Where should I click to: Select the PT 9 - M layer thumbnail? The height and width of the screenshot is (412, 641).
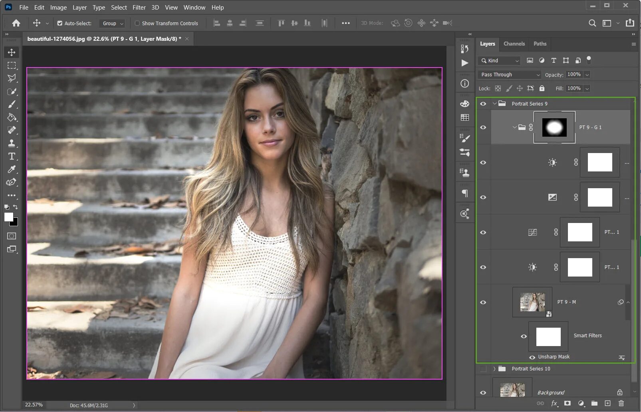coord(532,302)
